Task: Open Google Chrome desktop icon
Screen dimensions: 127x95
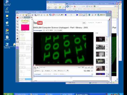Action: pos(7,31)
